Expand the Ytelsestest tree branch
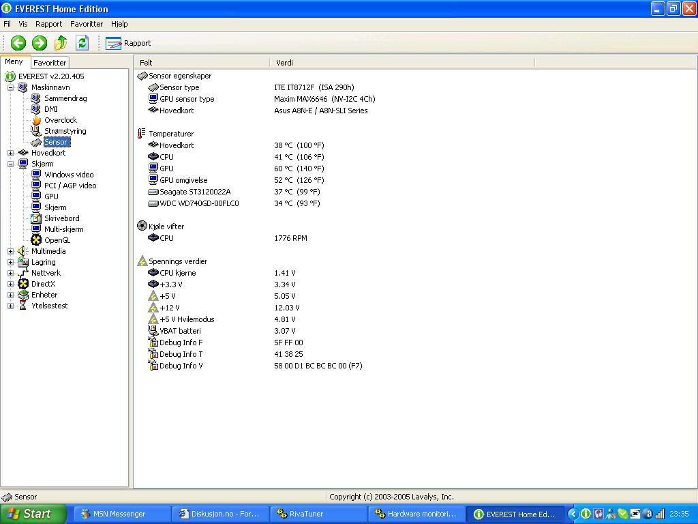 point(11,306)
